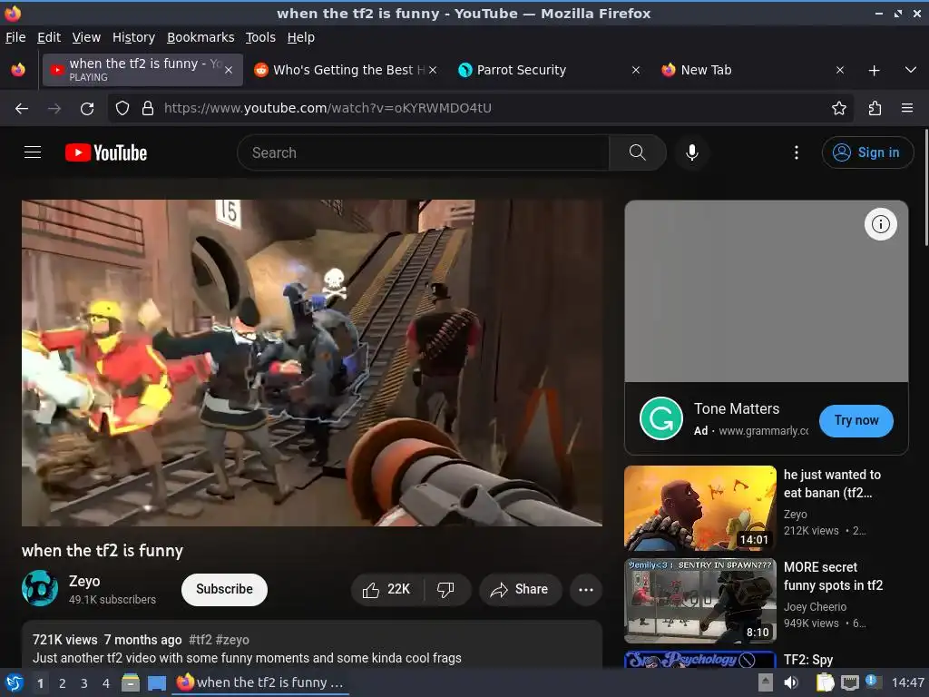Open the YouTube guide hamburger menu
This screenshot has width=929, height=697.
point(33,152)
